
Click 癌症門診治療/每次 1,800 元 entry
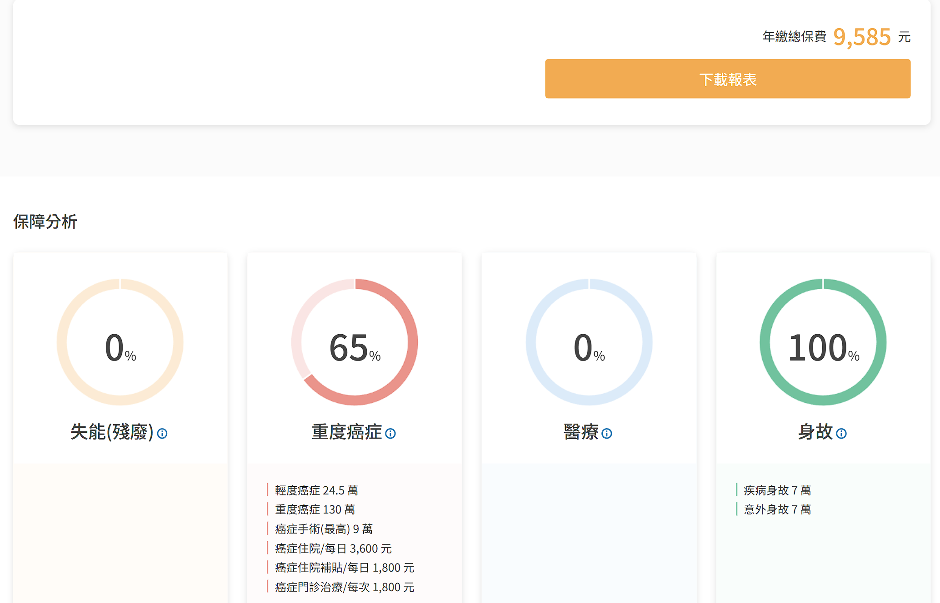345,587
